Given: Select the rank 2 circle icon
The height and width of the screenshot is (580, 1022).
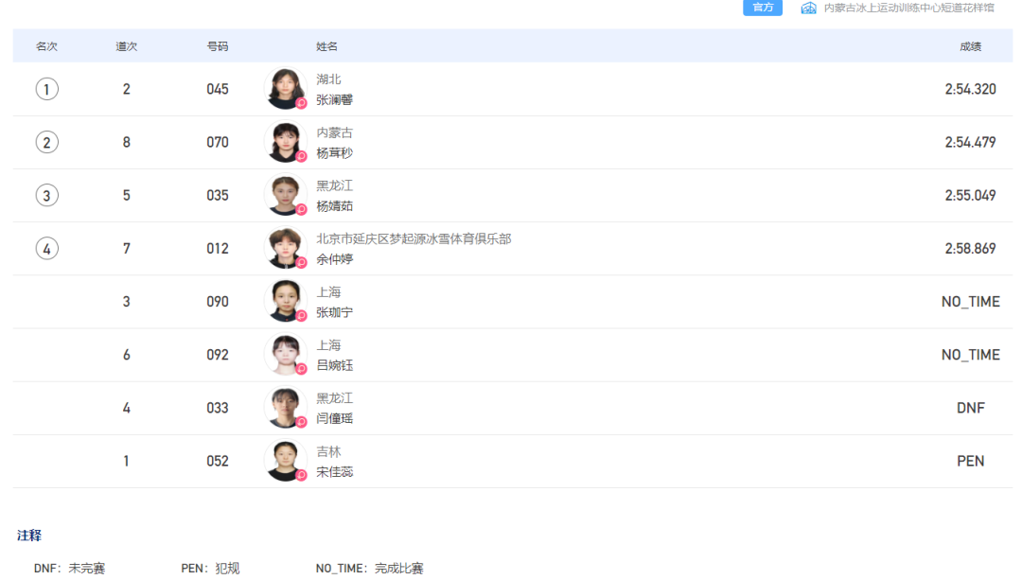Looking at the screenshot, I should point(46,142).
